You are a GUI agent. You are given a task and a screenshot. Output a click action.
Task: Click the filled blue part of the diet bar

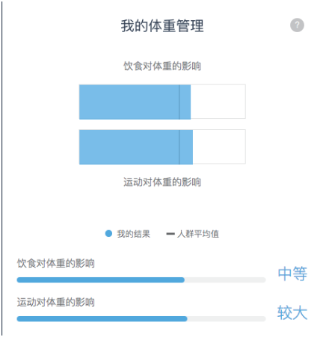135,102
